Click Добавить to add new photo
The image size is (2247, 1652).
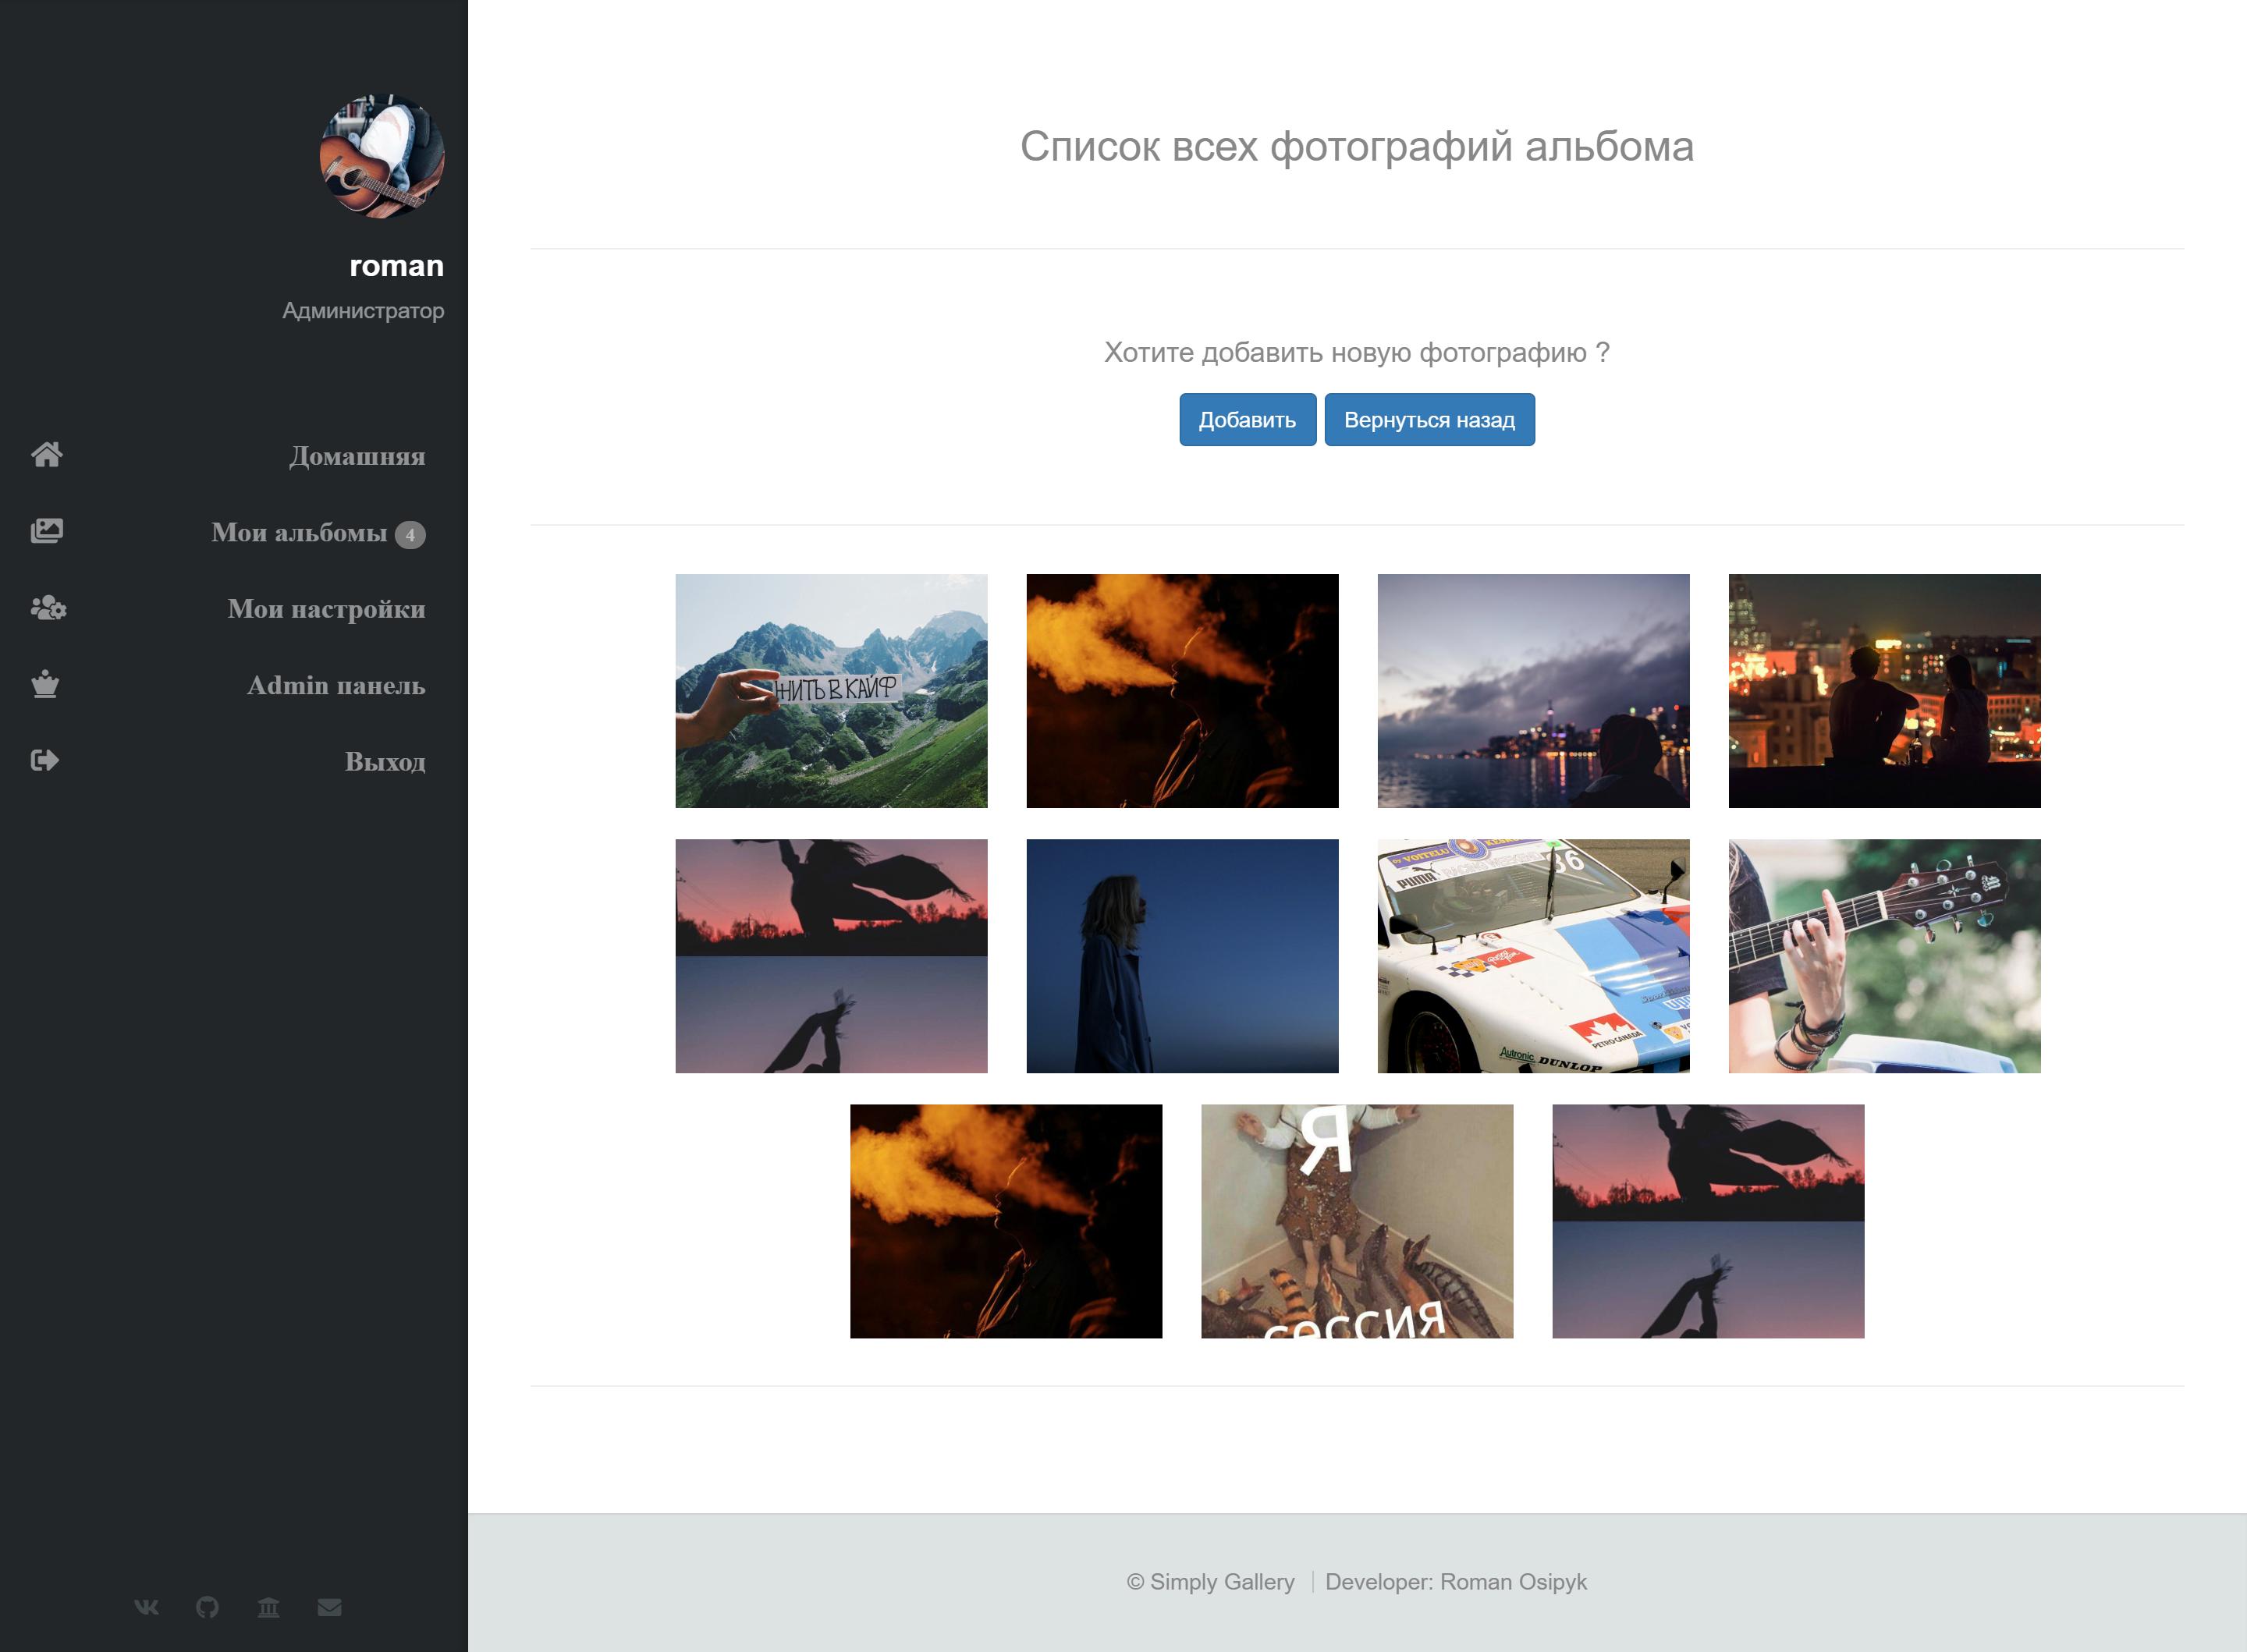1248,420
